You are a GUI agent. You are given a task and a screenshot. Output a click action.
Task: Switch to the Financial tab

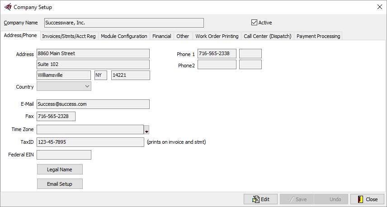tap(162, 36)
